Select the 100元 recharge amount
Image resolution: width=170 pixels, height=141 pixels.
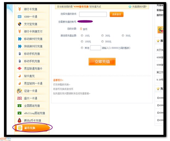(82, 41)
